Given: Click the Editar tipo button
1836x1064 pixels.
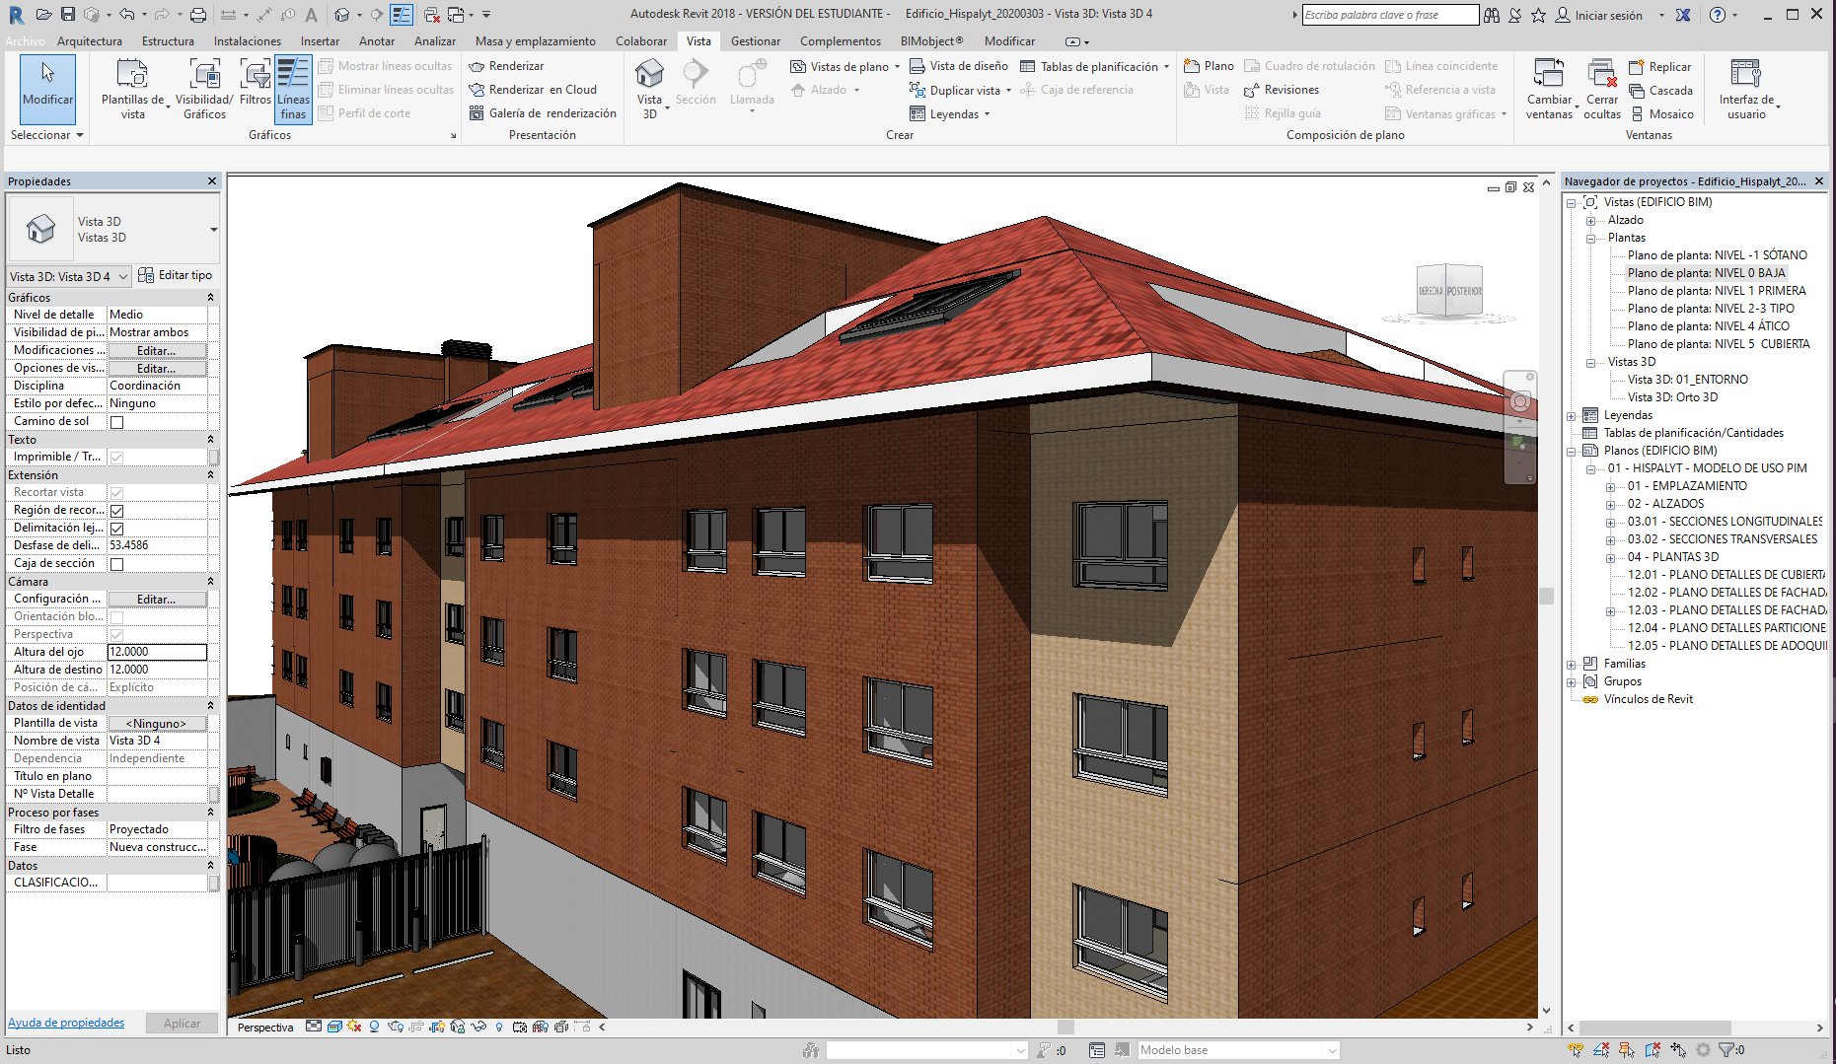Looking at the screenshot, I should point(176,276).
